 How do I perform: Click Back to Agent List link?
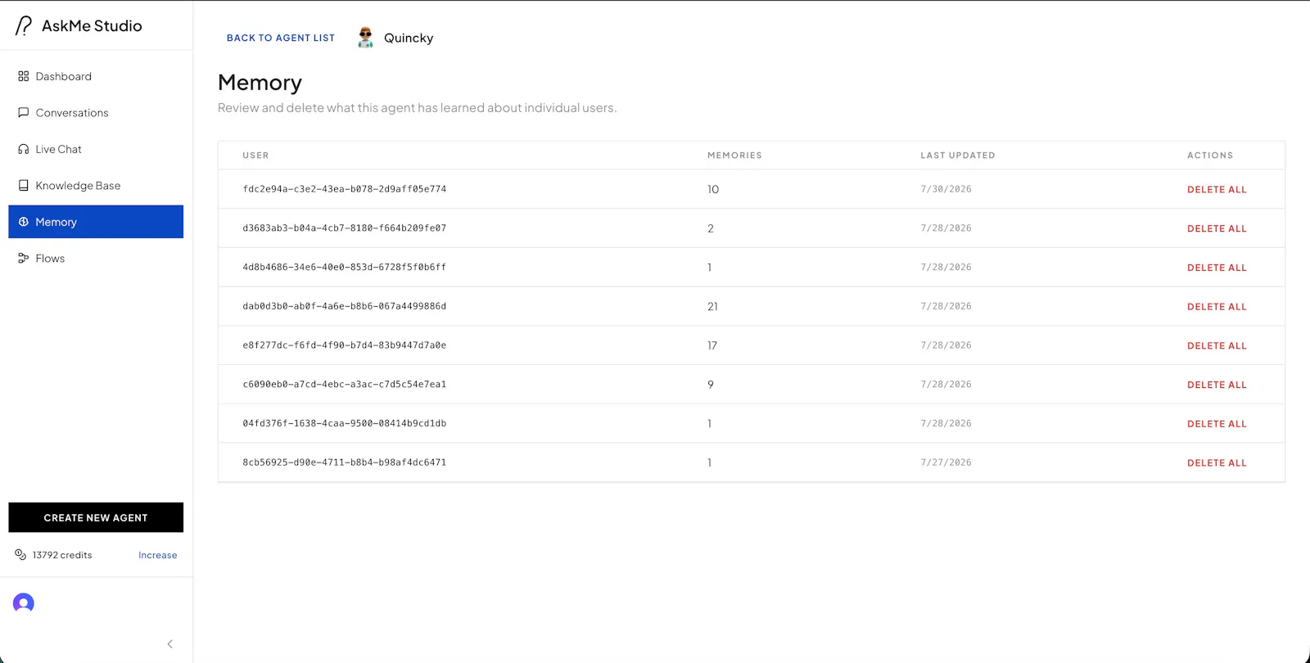pyautogui.click(x=281, y=38)
